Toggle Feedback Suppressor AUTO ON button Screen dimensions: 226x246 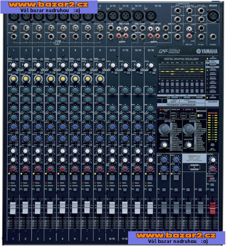point(174,97)
